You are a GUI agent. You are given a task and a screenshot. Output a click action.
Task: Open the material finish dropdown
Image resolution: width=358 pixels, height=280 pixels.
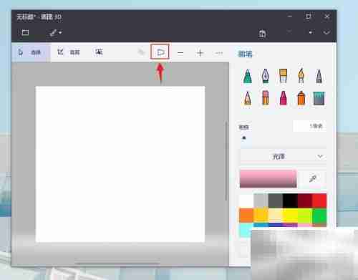[x=283, y=157]
